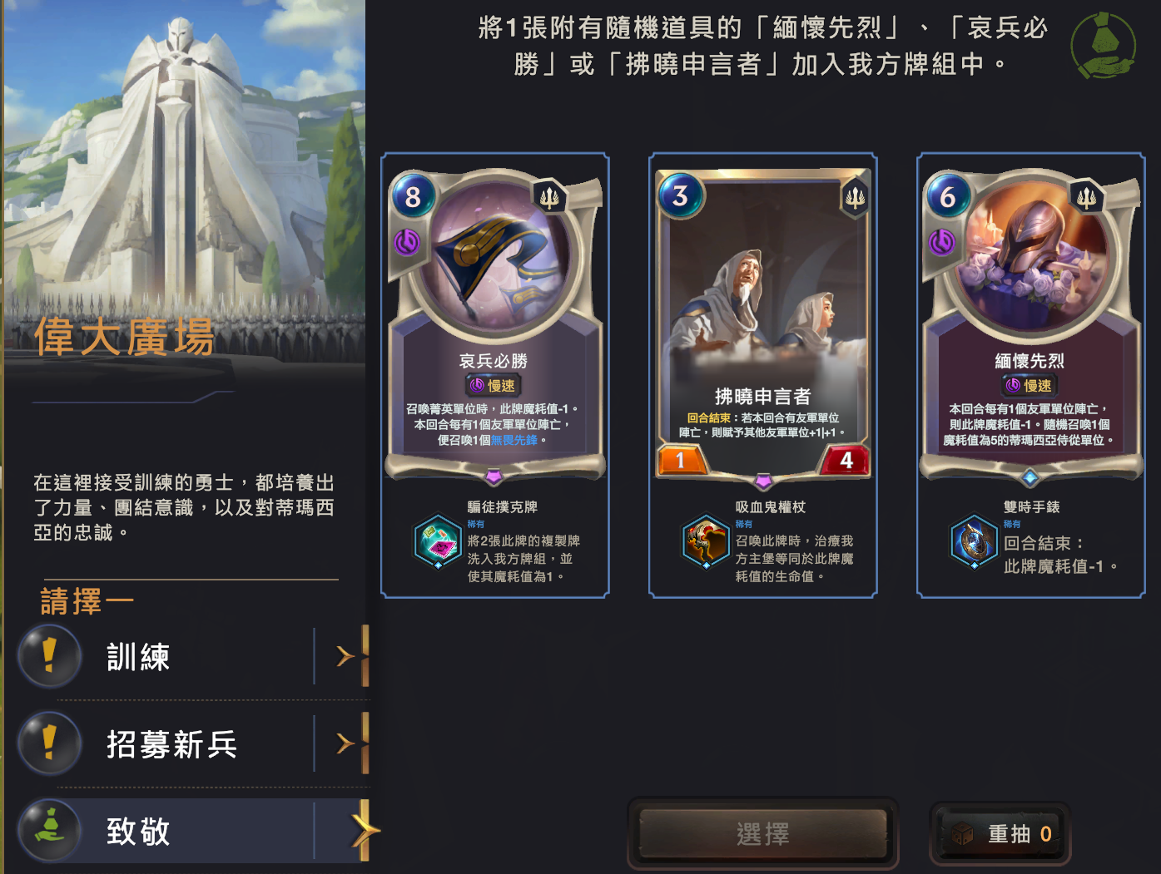Choose the 哀兵必勝 card
Screen dimensions: 1161x874
(x=495, y=375)
